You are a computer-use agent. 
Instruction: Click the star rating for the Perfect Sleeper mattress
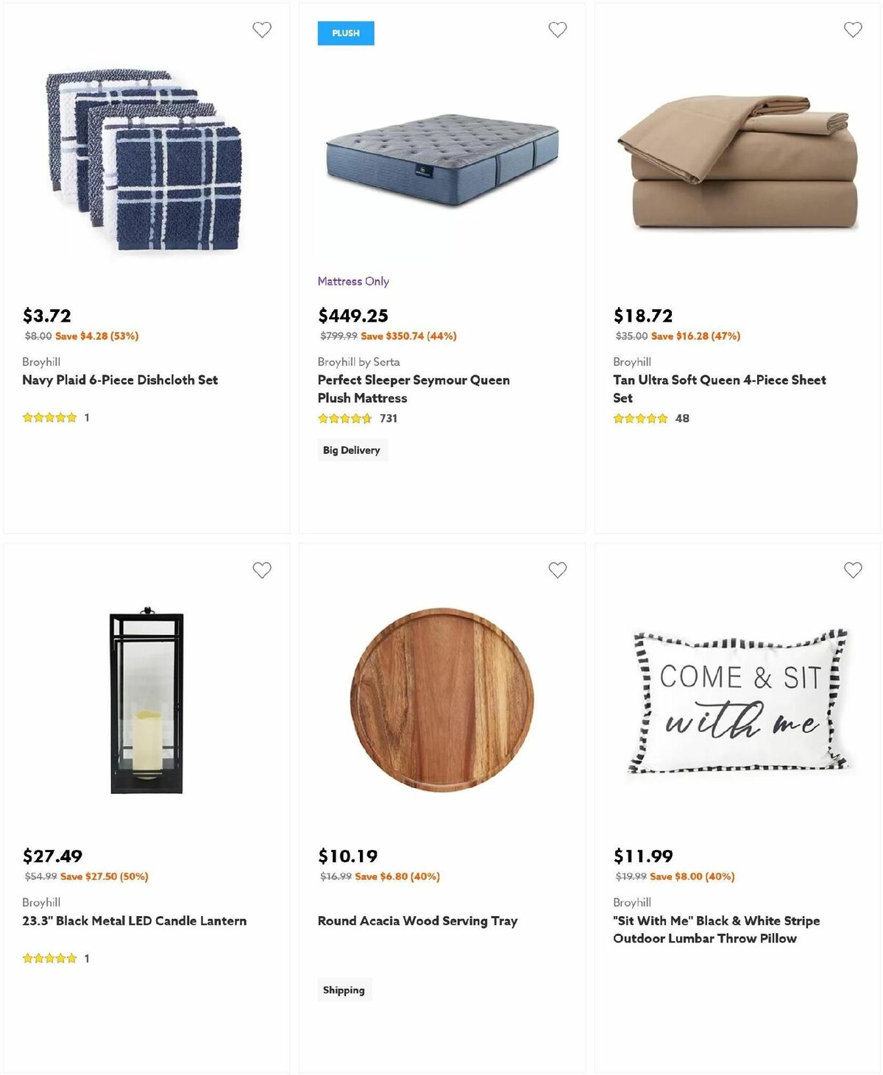[x=343, y=418]
